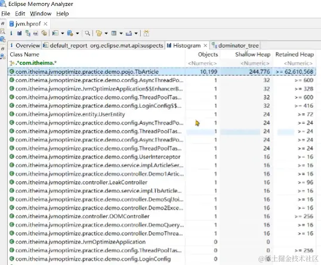Image resolution: width=321 pixels, height=265 pixels.
Task: Click the Shallow Heap Numeric filter field
Action: [x=255, y=63]
